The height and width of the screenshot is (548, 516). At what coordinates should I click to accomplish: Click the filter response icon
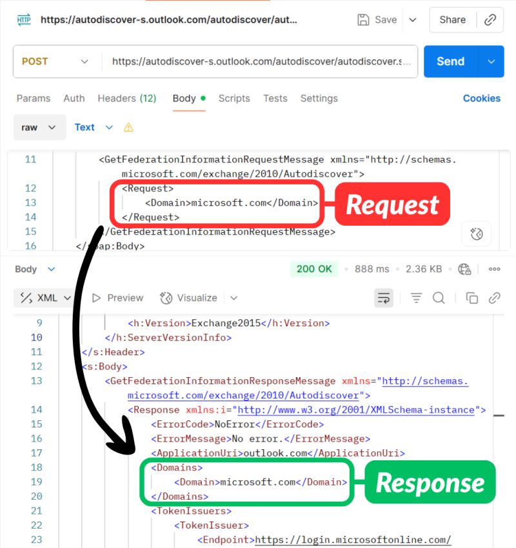click(416, 298)
